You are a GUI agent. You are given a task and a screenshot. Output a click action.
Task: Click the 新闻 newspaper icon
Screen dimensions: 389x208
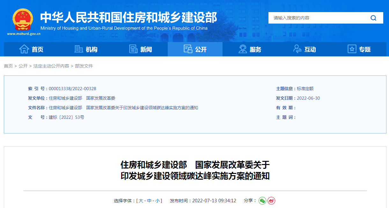(133, 49)
